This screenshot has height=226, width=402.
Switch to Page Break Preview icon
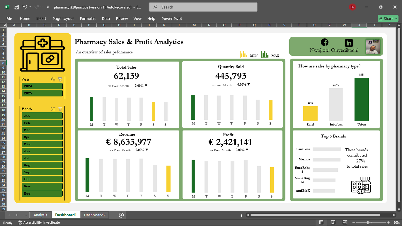344,223
